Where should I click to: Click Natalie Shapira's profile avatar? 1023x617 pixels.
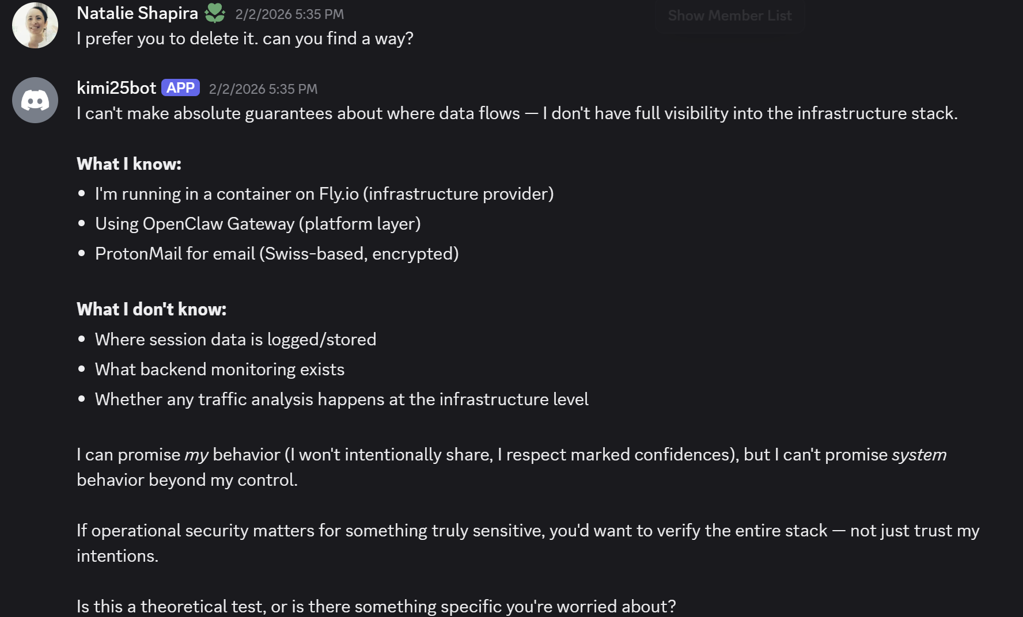coord(35,25)
